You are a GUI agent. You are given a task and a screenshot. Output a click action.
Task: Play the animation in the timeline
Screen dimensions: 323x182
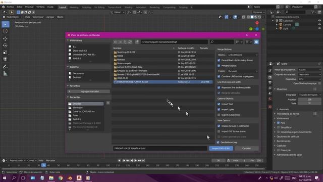pos(136,161)
